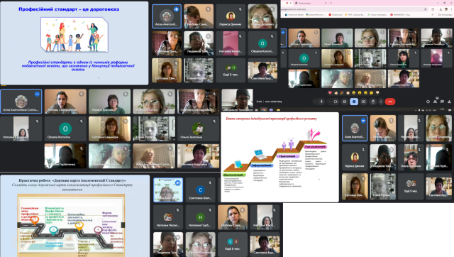The image size is (454, 257).
Task: Bookmark this page with the star icon
Action: click(426, 9)
